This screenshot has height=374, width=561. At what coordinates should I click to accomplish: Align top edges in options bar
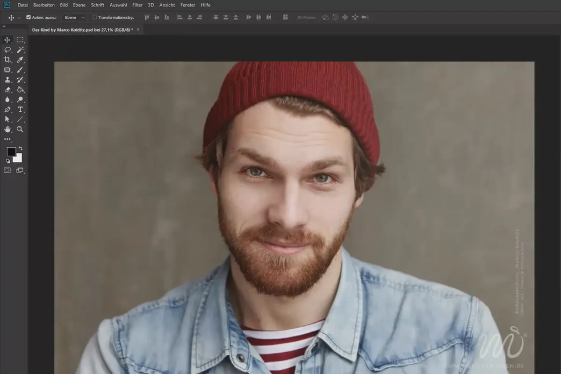tap(146, 17)
